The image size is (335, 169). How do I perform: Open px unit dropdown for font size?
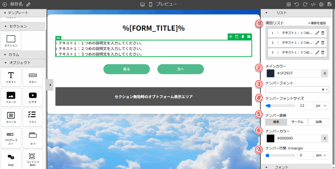pyautogui.click(x=322, y=106)
